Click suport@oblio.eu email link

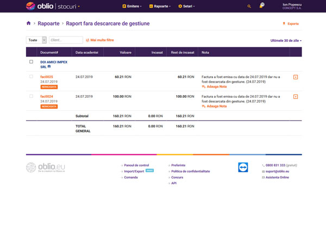[277, 171]
